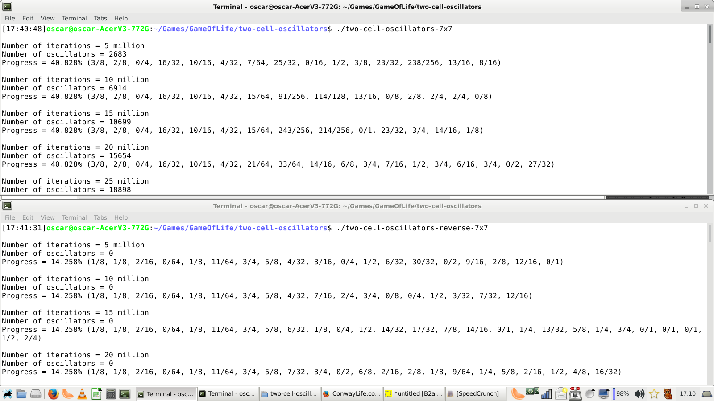This screenshot has height=401, width=714.
Task: Open the download manager tray icon
Action: [575, 393]
